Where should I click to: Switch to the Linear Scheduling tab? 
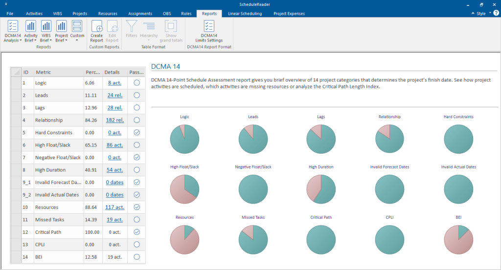click(245, 14)
